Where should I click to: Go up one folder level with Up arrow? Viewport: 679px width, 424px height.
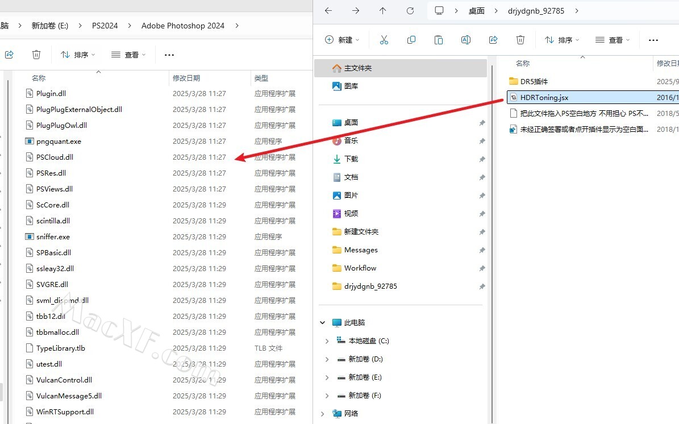[x=383, y=11]
